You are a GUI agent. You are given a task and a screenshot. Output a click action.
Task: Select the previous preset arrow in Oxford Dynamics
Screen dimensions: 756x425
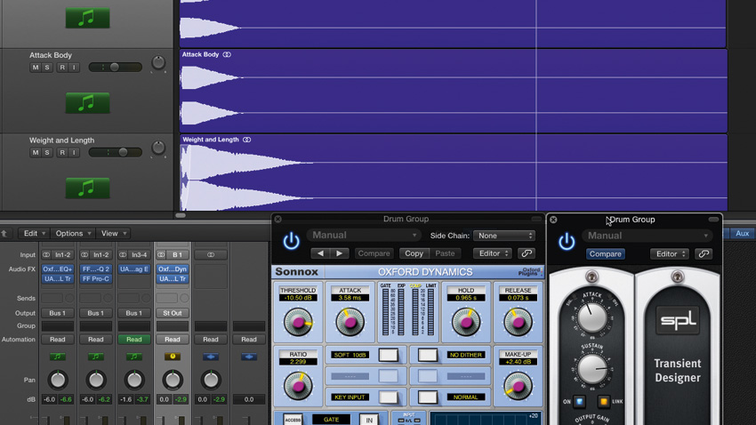(320, 253)
